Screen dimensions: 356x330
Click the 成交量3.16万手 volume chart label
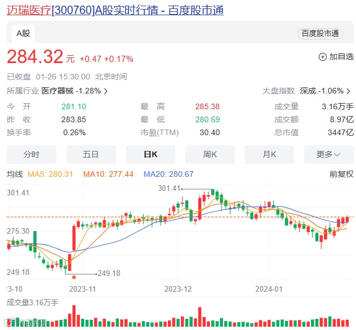(33, 302)
